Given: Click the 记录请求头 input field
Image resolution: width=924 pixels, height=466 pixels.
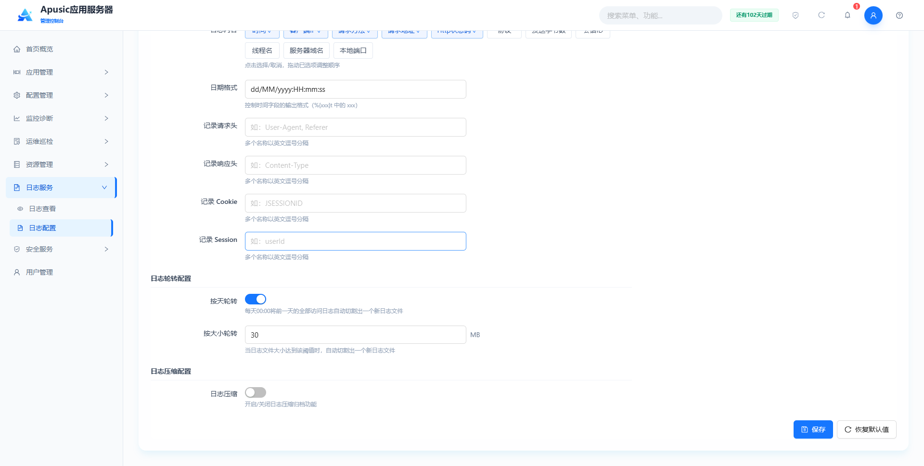Looking at the screenshot, I should pyautogui.click(x=356, y=127).
